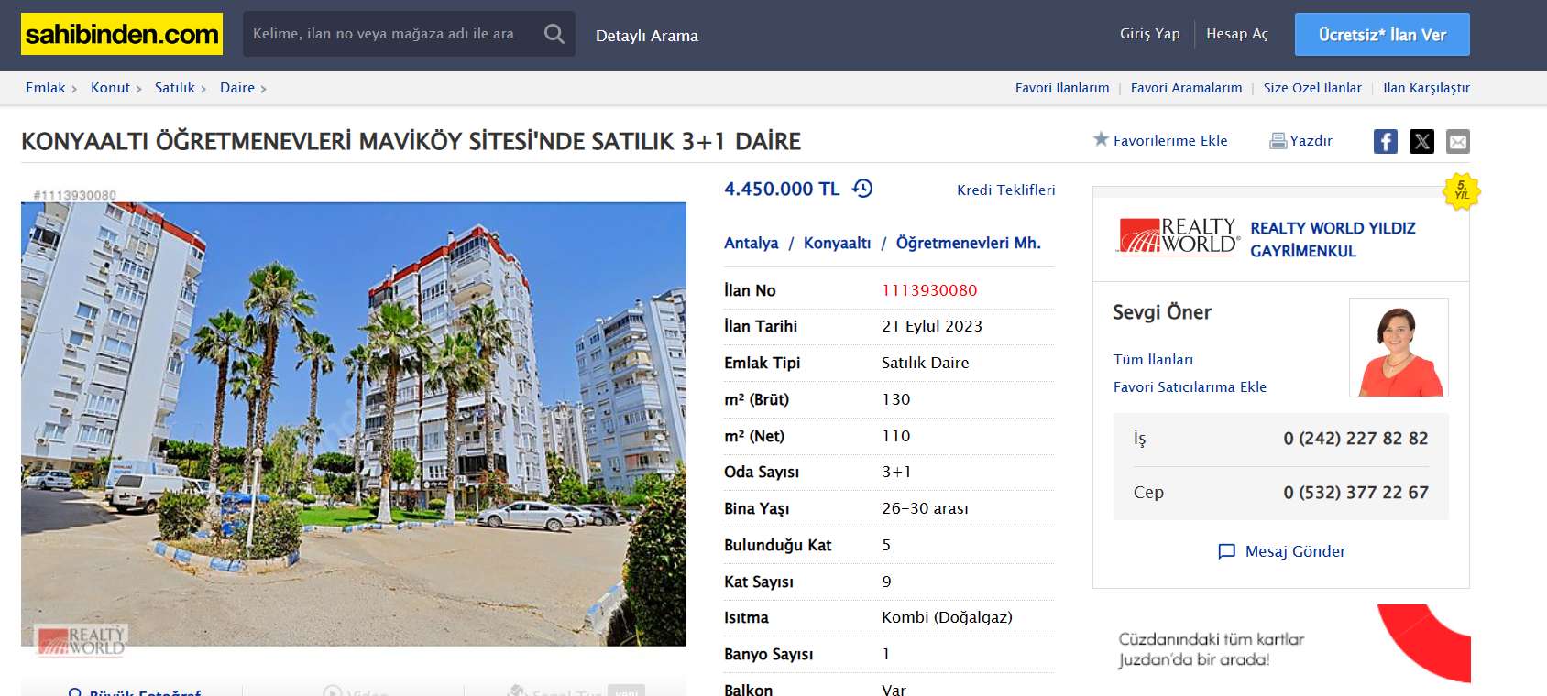Click the Öğretmenevleri Mh. neighborhood link
The width and height of the screenshot is (1547, 696).
pyautogui.click(x=969, y=243)
